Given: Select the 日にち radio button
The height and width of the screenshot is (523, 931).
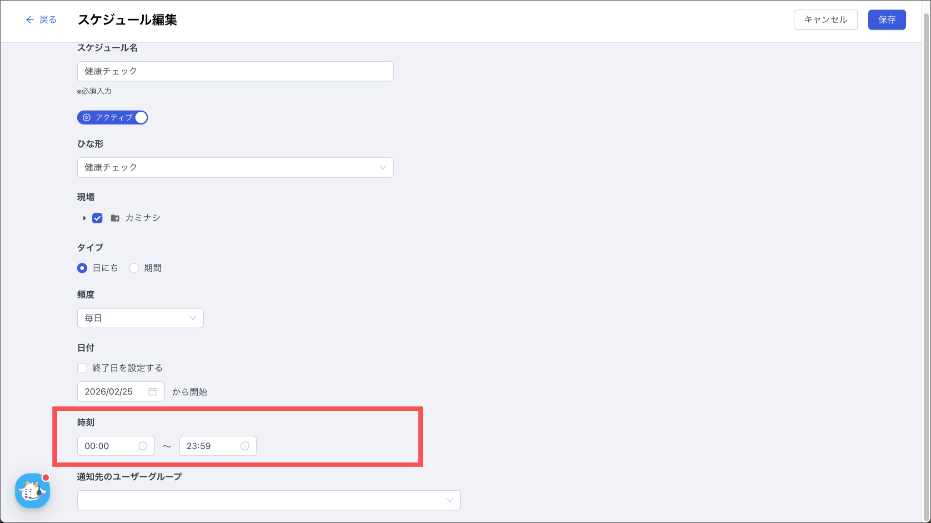Looking at the screenshot, I should (x=82, y=268).
